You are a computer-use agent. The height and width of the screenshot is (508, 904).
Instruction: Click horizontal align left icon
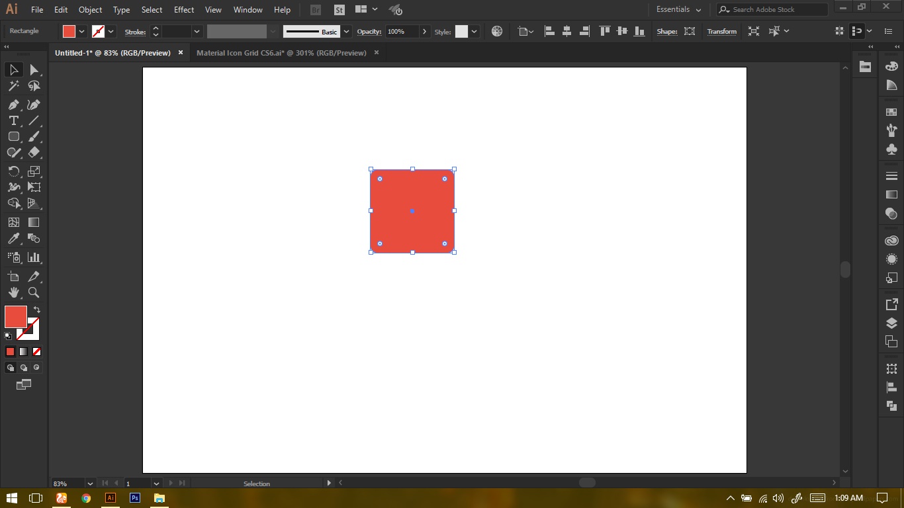coord(549,31)
